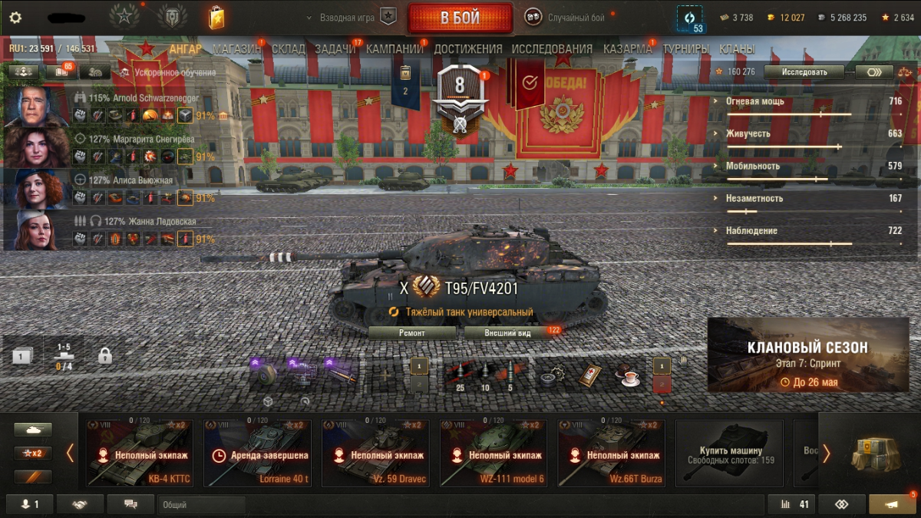The image size is (921, 518).
Task: Select the coffee cup consumable slot
Action: coord(629,375)
